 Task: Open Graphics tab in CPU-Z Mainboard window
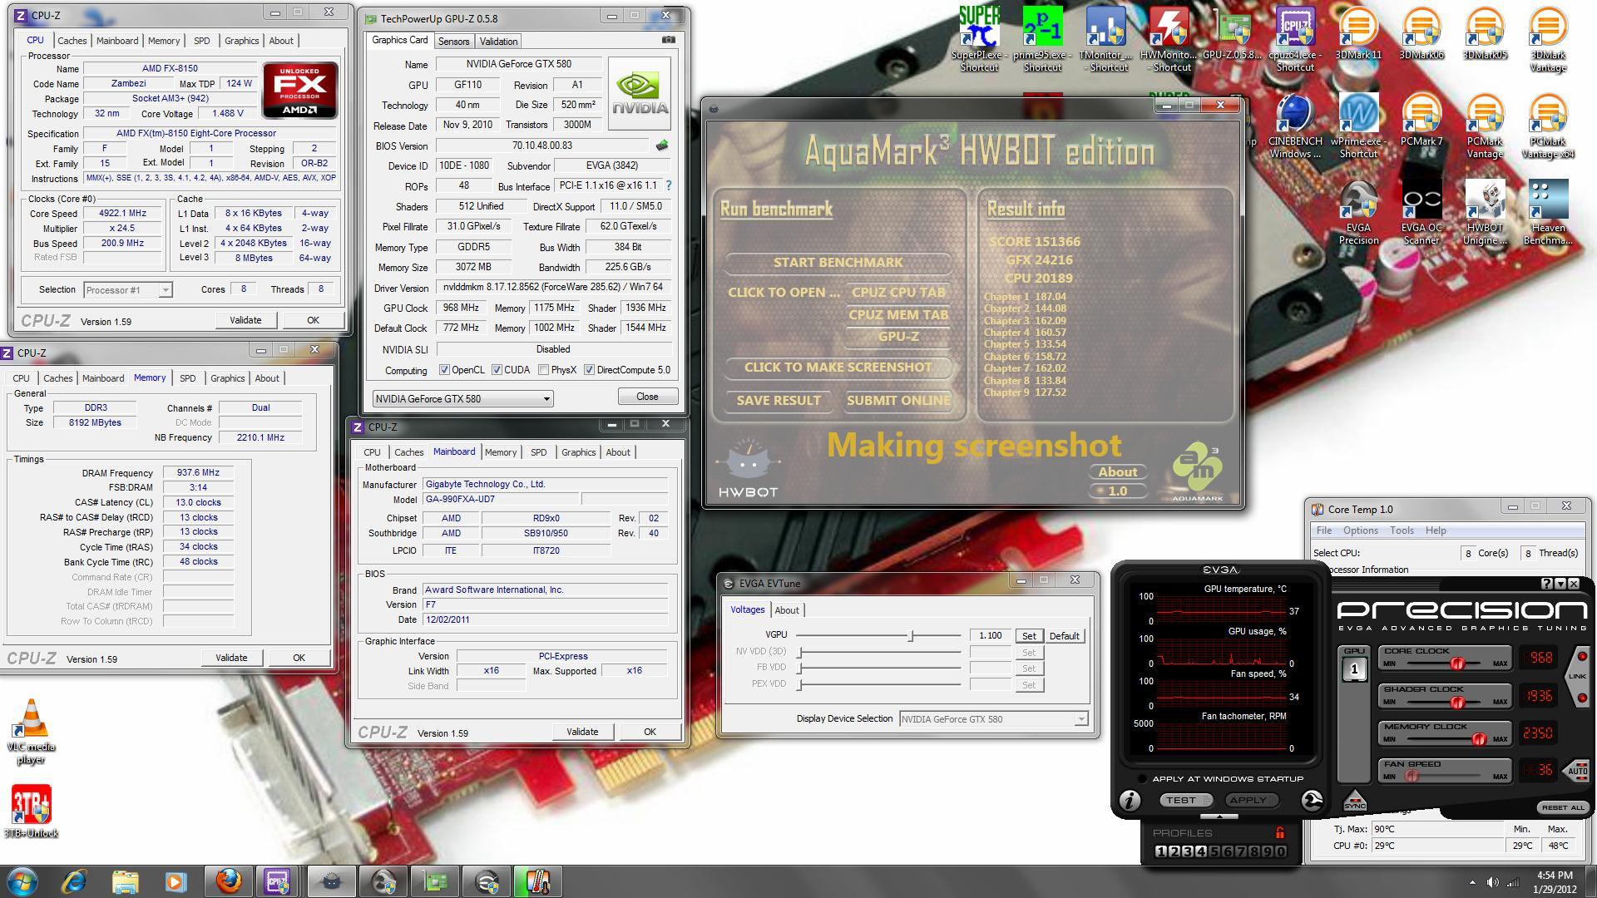point(578,452)
